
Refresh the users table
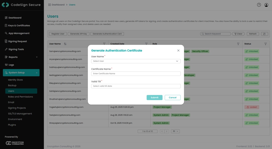[253, 34]
